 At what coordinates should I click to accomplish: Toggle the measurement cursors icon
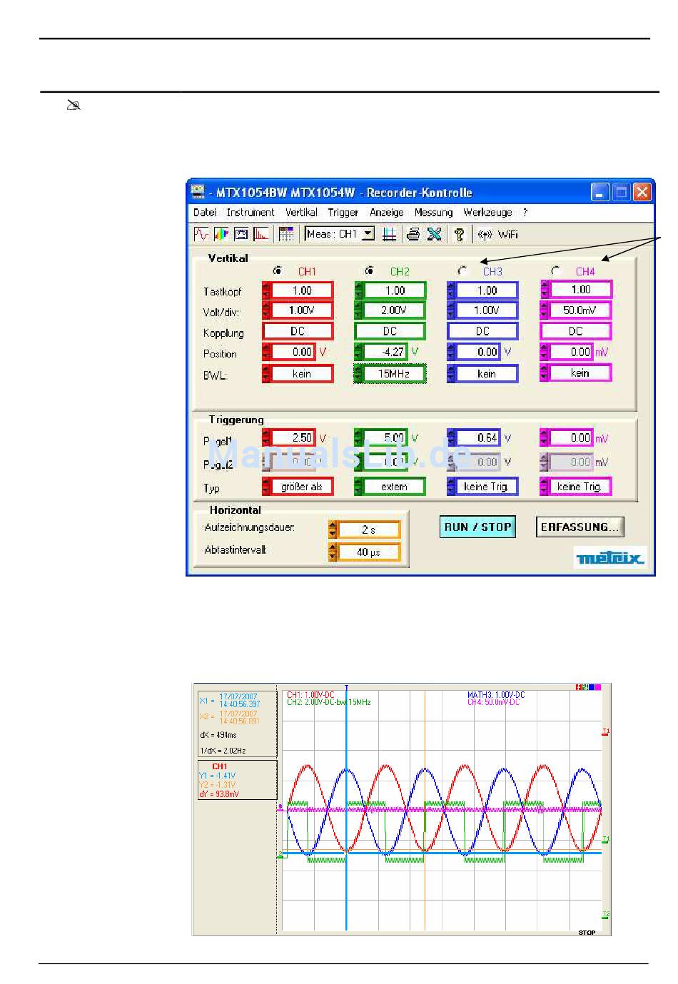389,234
